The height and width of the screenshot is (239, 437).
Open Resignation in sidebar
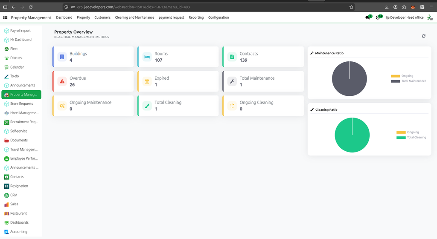pyautogui.click(x=21, y=186)
